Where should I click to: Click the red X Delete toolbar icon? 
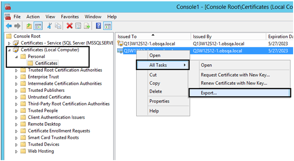70,26
